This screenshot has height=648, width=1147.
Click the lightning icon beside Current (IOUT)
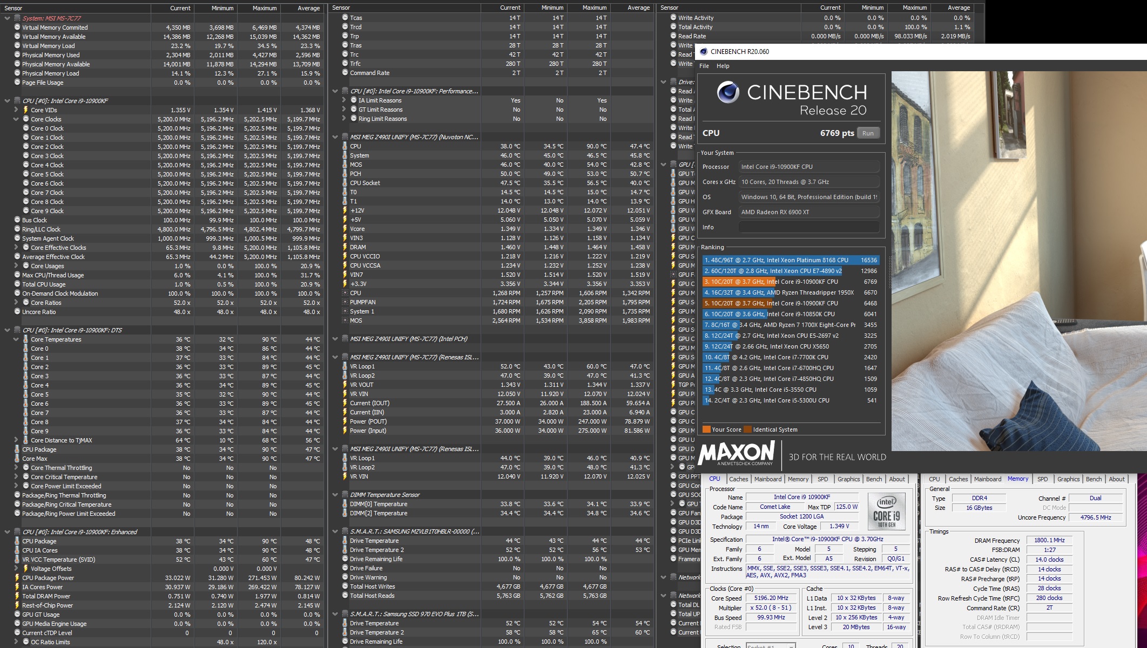pyautogui.click(x=345, y=403)
